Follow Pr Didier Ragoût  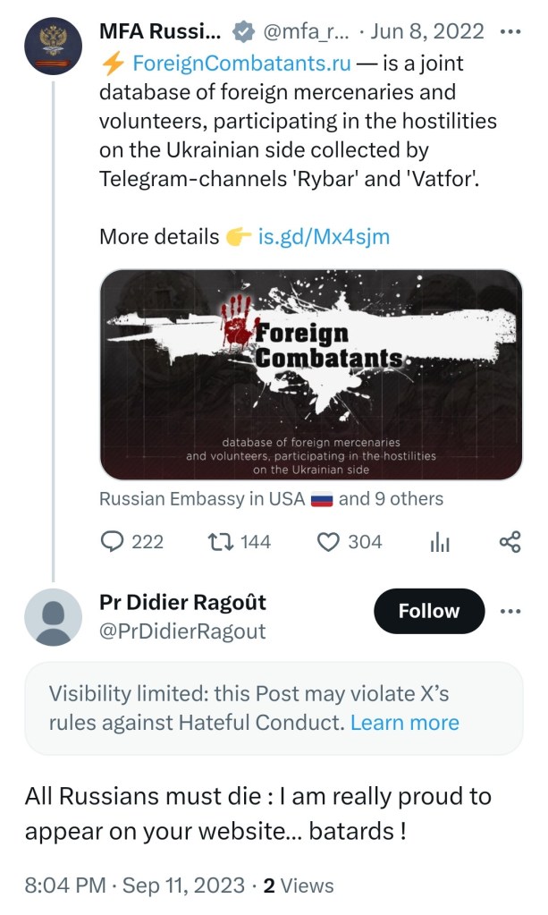click(x=428, y=611)
